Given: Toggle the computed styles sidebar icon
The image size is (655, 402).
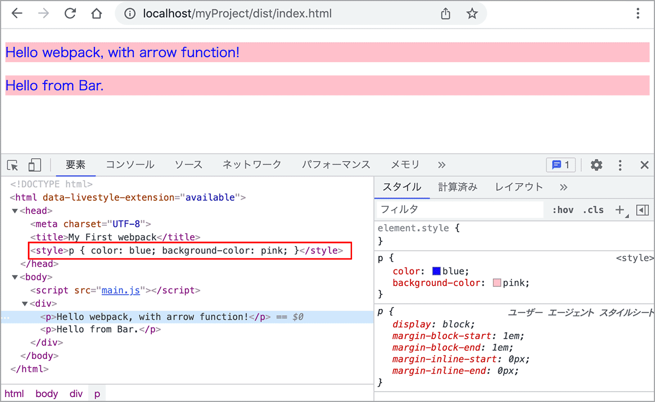Looking at the screenshot, I should 642,210.
